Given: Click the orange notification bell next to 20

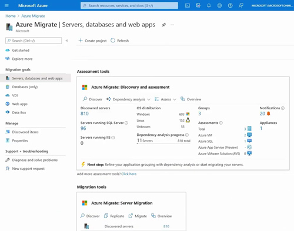Looking at the screenshot, I should click(x=268, y=113).
